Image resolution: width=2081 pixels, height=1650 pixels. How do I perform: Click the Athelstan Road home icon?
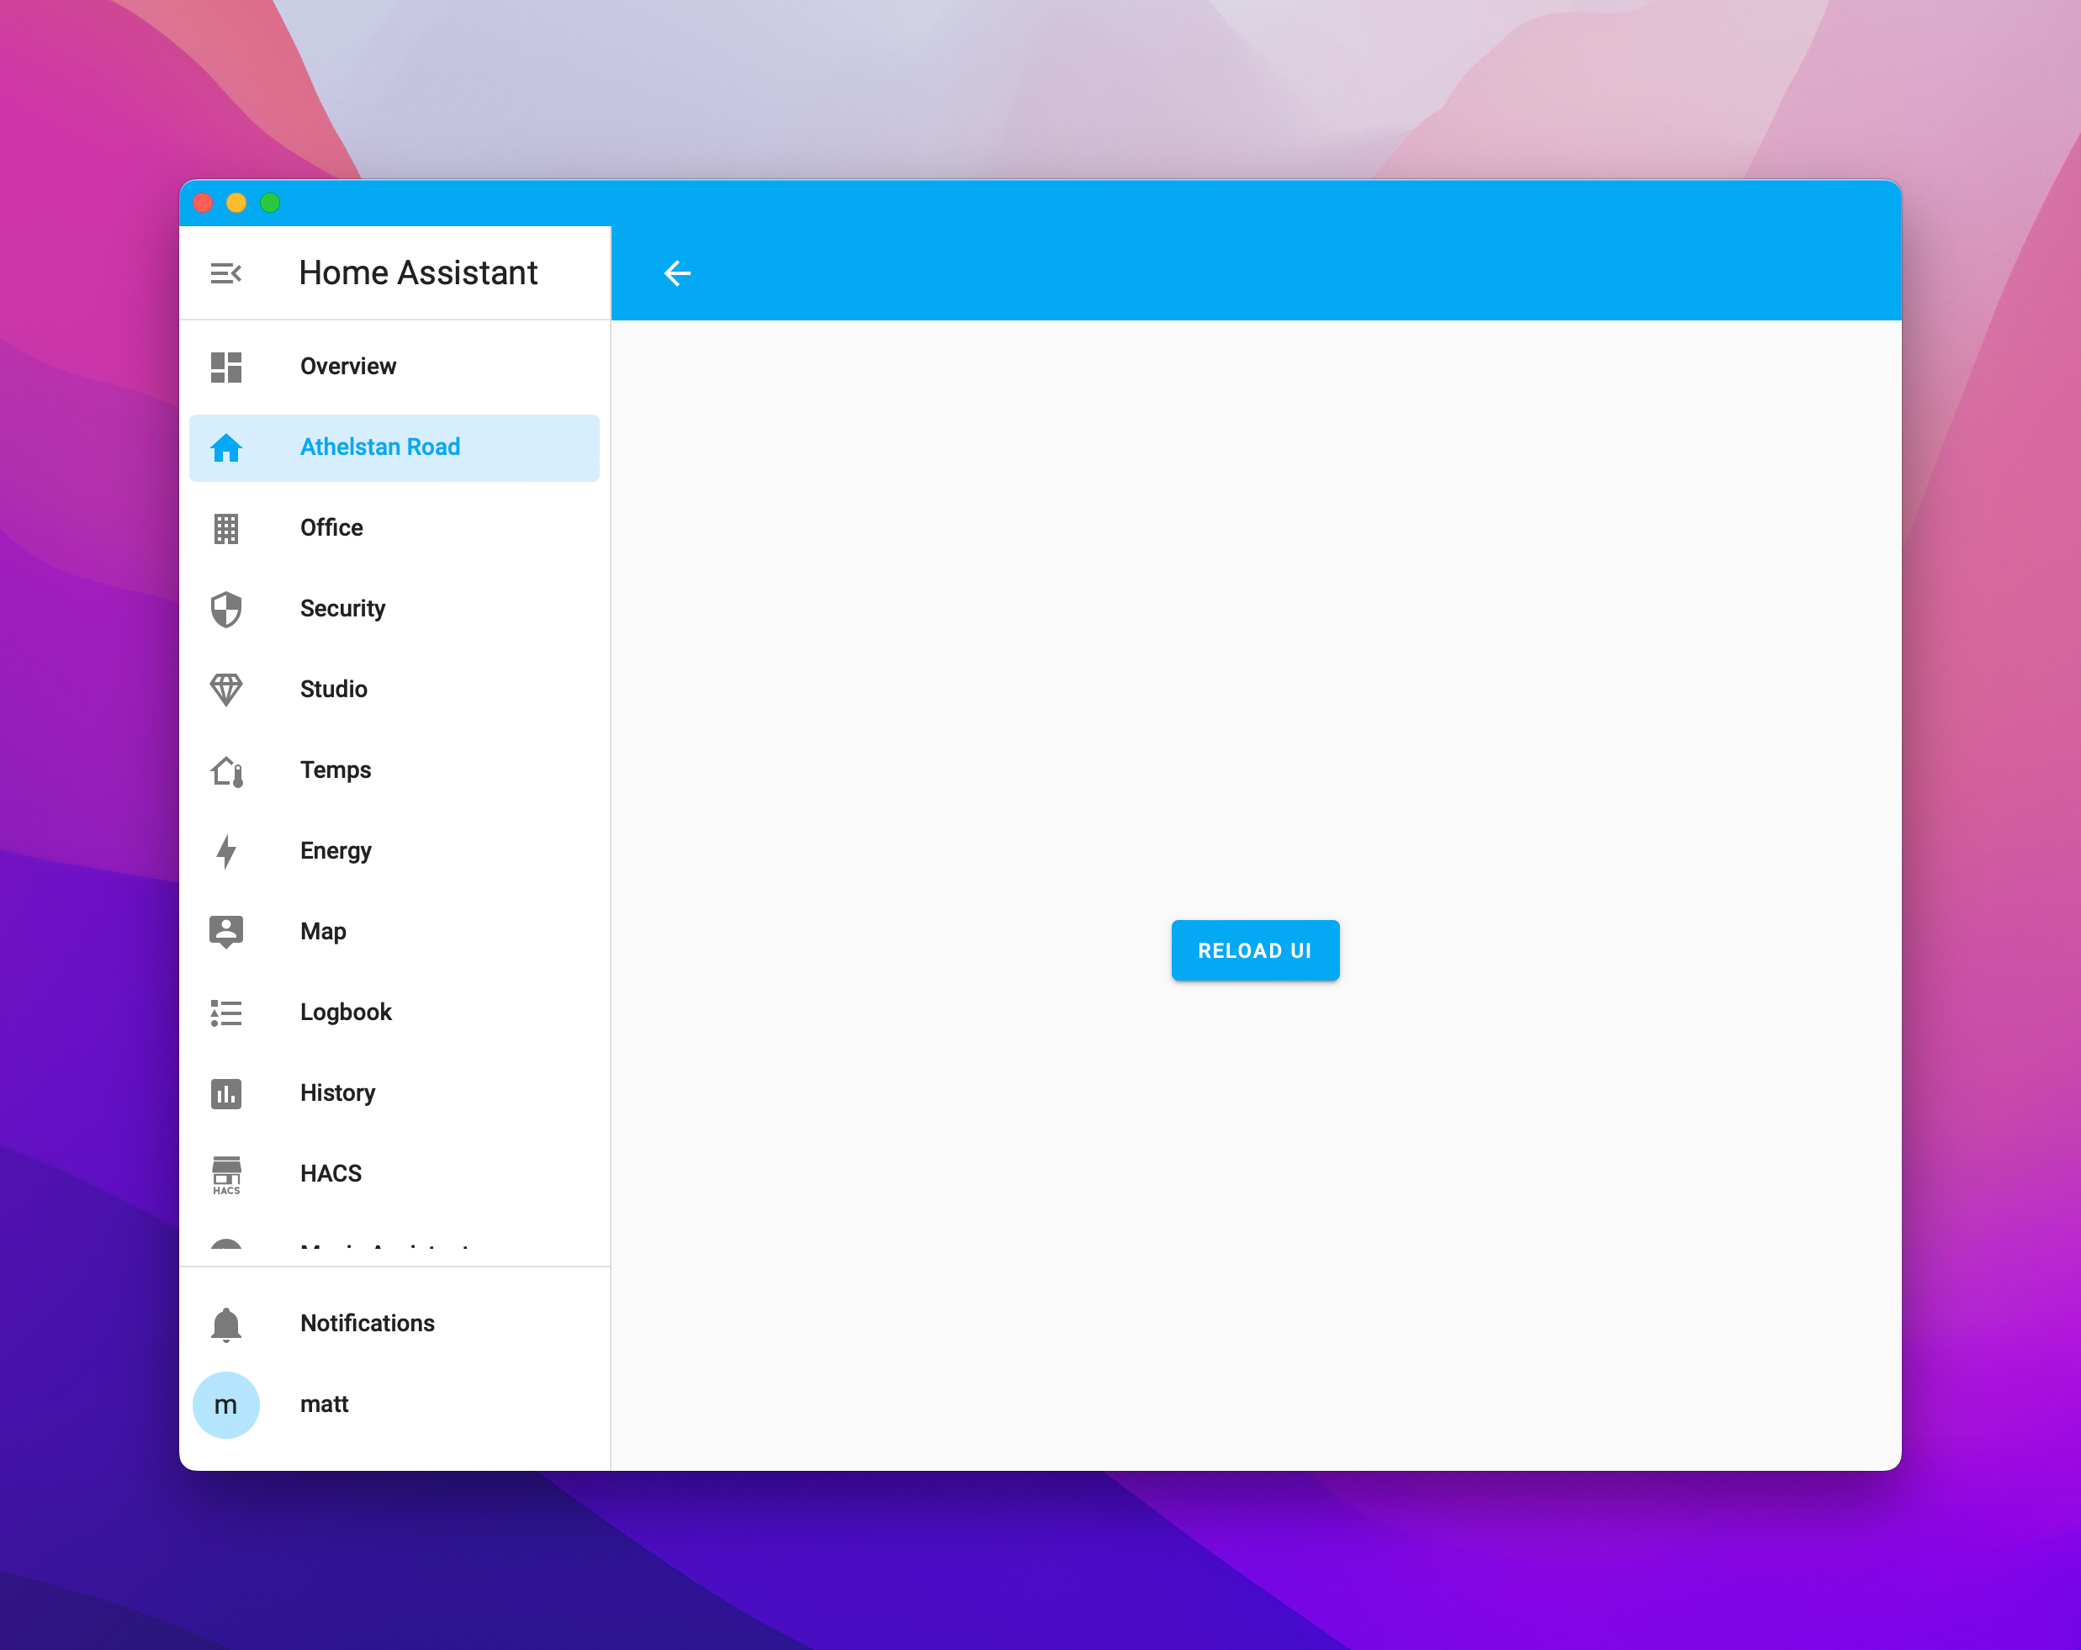tap(226, 447)
